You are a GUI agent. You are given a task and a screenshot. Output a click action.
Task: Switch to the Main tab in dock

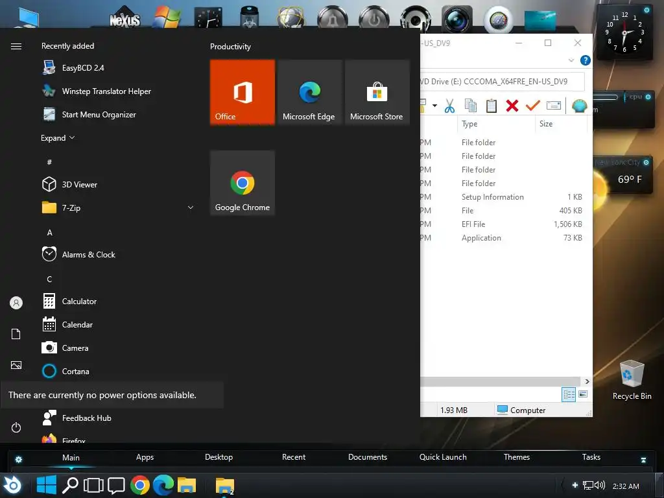click(71, 457)
